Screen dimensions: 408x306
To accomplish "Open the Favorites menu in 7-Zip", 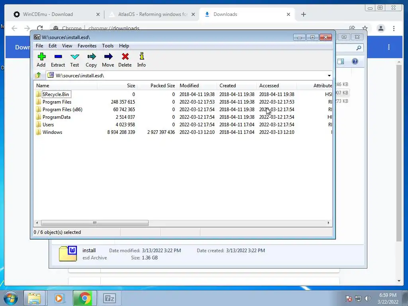I will (87, 45).
